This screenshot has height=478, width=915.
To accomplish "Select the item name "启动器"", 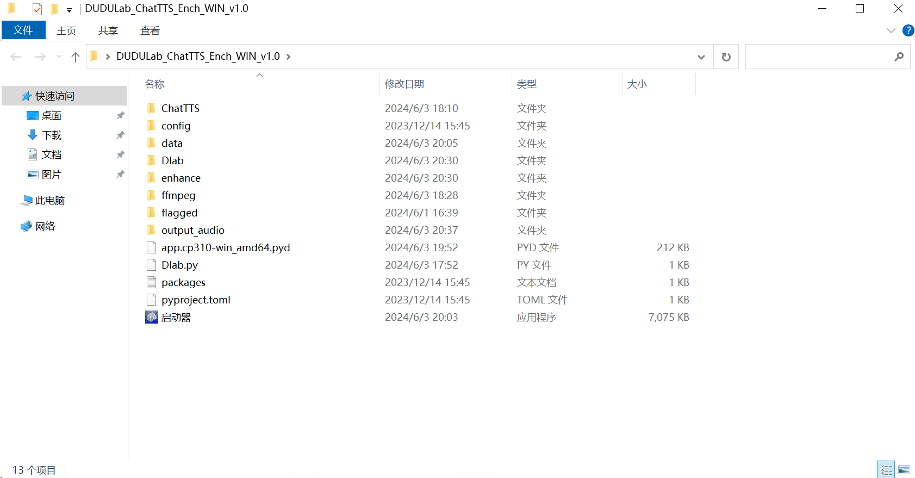I will 176,317.
